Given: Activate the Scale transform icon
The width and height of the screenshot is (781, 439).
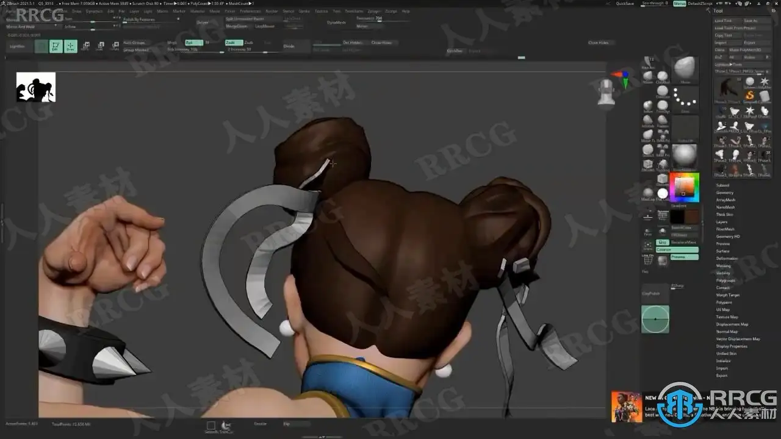Looking at the screenshot, I should point(100,46).
